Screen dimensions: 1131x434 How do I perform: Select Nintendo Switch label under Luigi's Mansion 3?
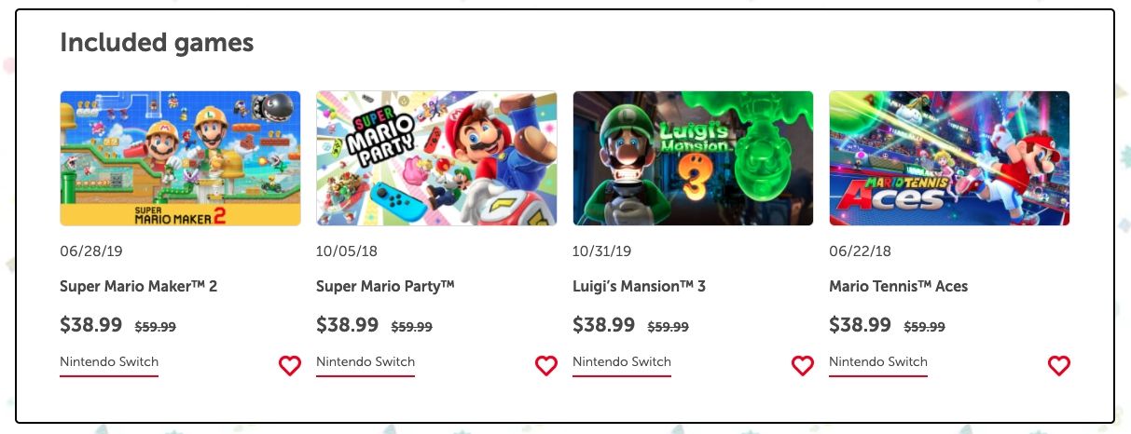[622, 362]
